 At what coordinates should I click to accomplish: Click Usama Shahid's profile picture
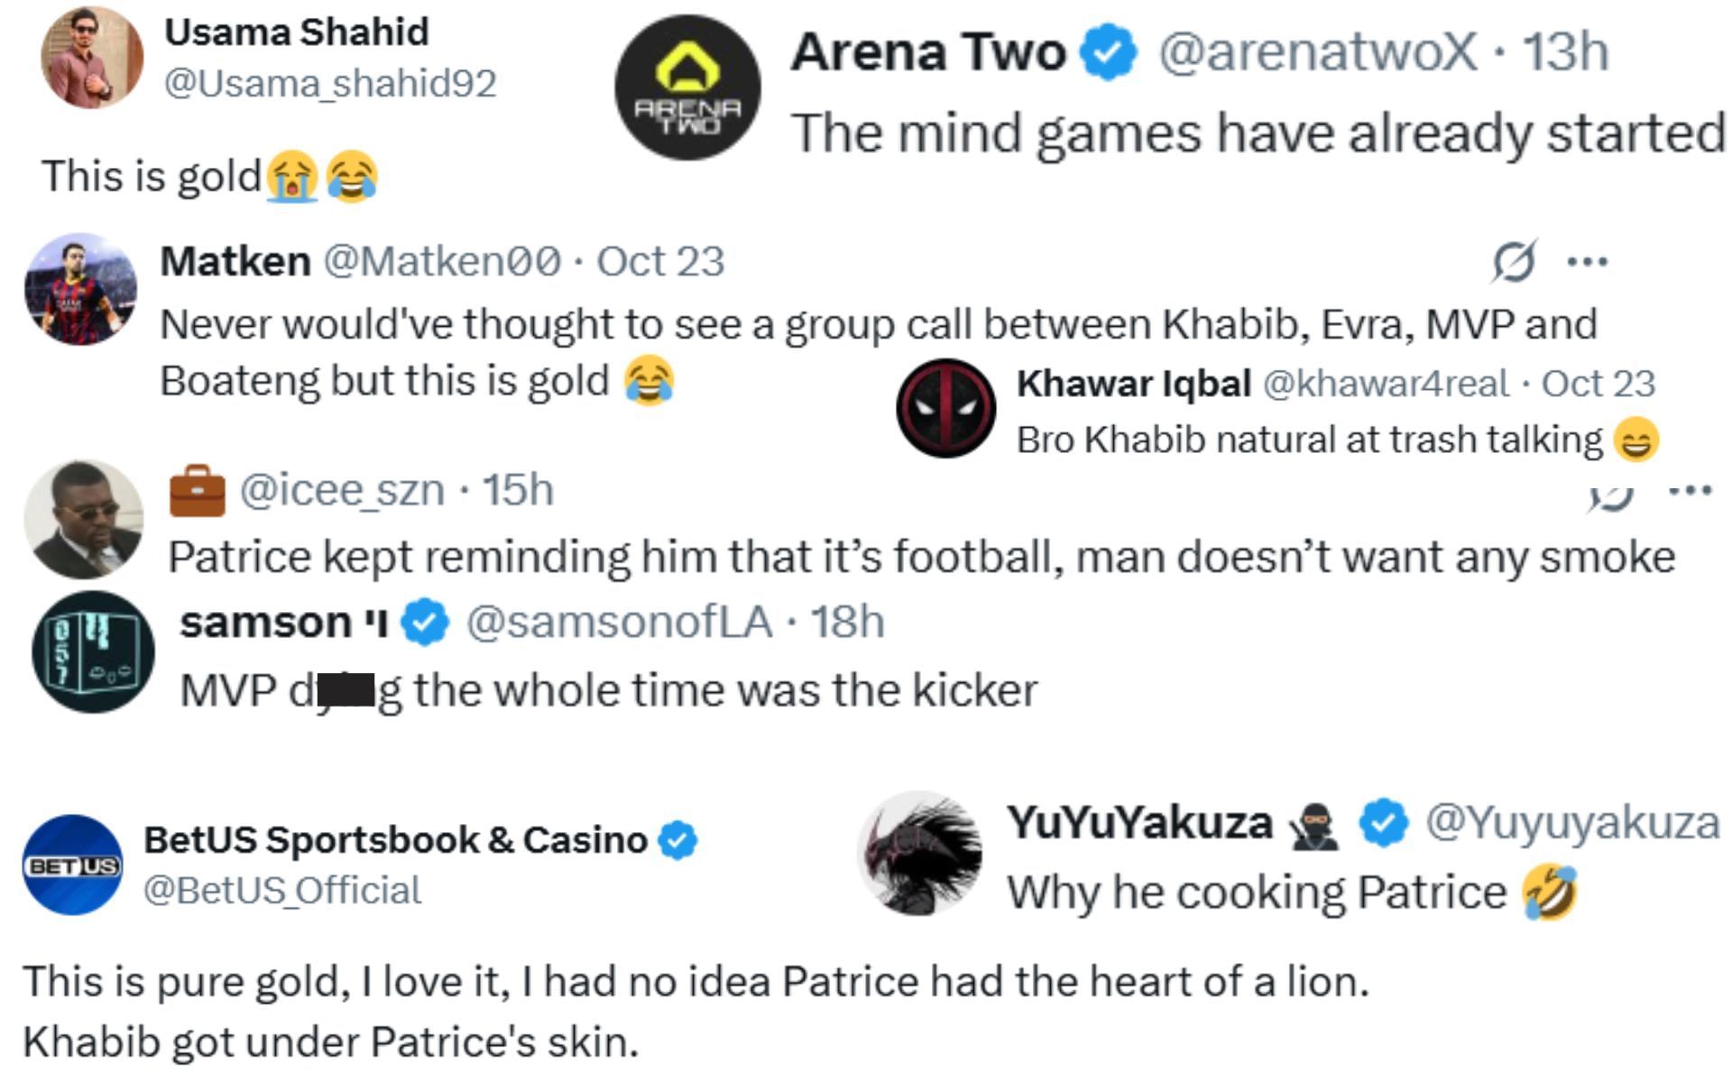pos(92,57)
